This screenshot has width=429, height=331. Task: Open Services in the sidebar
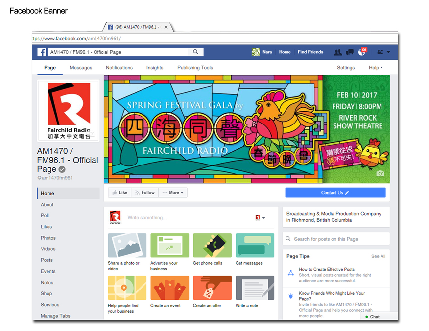50,305
